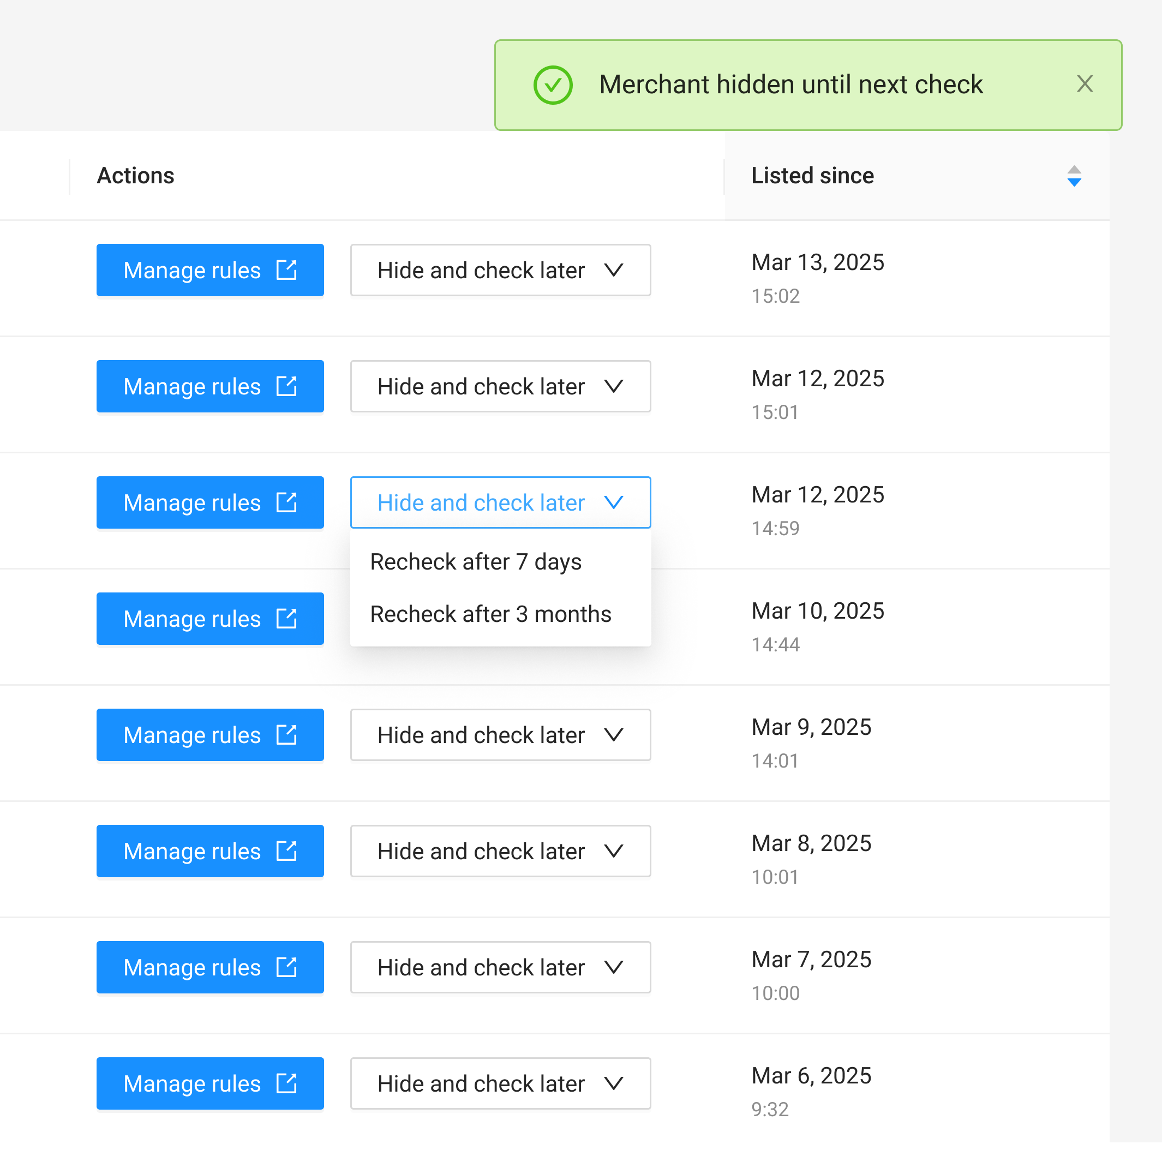Click the Mar 6, 2025 date text
This screenshot has width=1162, height=1162.
tap(811, 1075)
